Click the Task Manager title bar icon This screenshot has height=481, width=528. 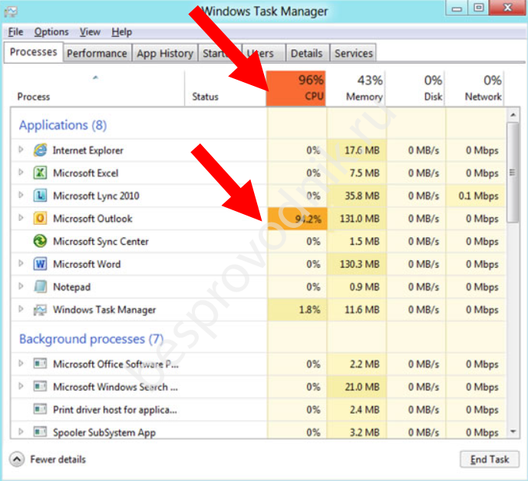tap(11, 12)
